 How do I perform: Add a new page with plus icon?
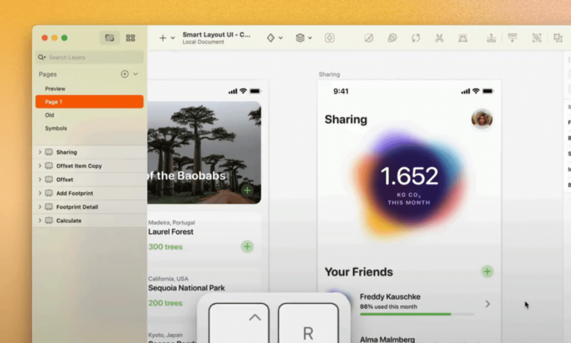coord(125,74)
